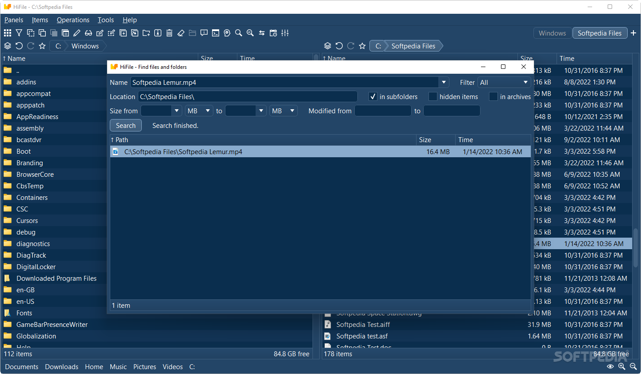Open the second MB unit dropdown
Image resolution: width=641 pixels, height=374 pixels.
tap(283, 111)
